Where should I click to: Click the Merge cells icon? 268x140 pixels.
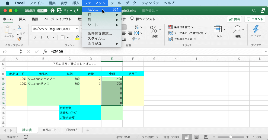click(136, 33)
